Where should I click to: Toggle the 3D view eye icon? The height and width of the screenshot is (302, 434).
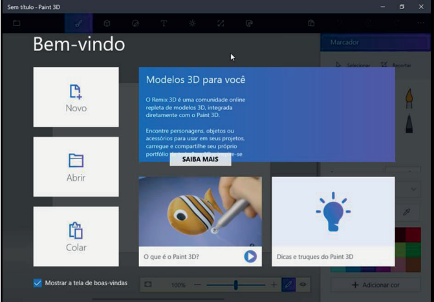coord(302,285)
